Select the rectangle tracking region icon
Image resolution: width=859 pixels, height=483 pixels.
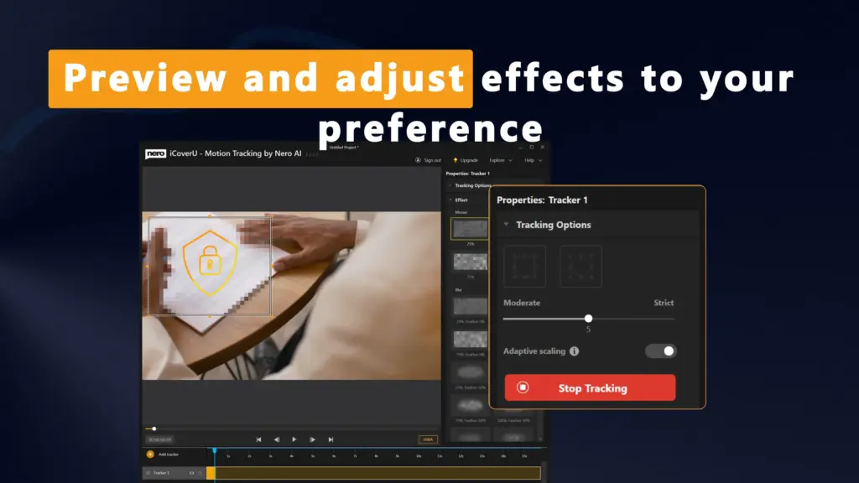pyautogui.click(x=524, y=265)
